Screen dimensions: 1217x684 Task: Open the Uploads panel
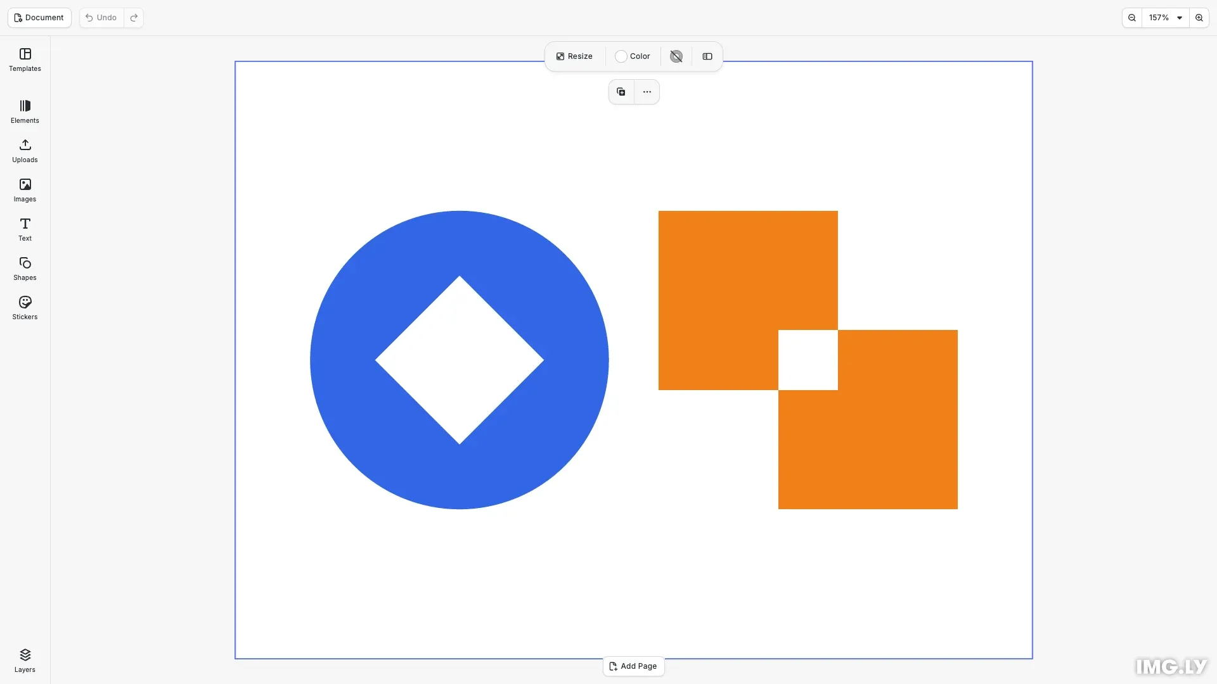point(25,151)
